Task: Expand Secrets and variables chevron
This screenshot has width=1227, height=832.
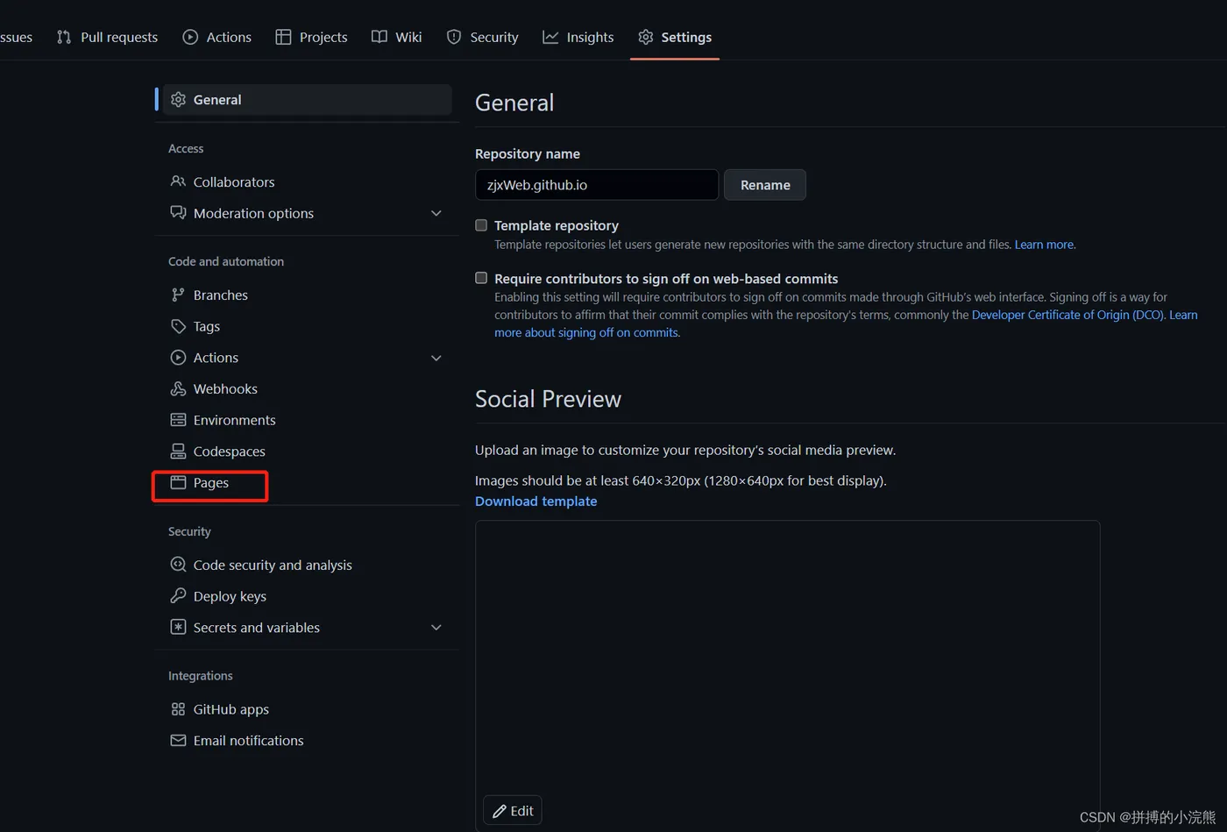Action: 436,628
